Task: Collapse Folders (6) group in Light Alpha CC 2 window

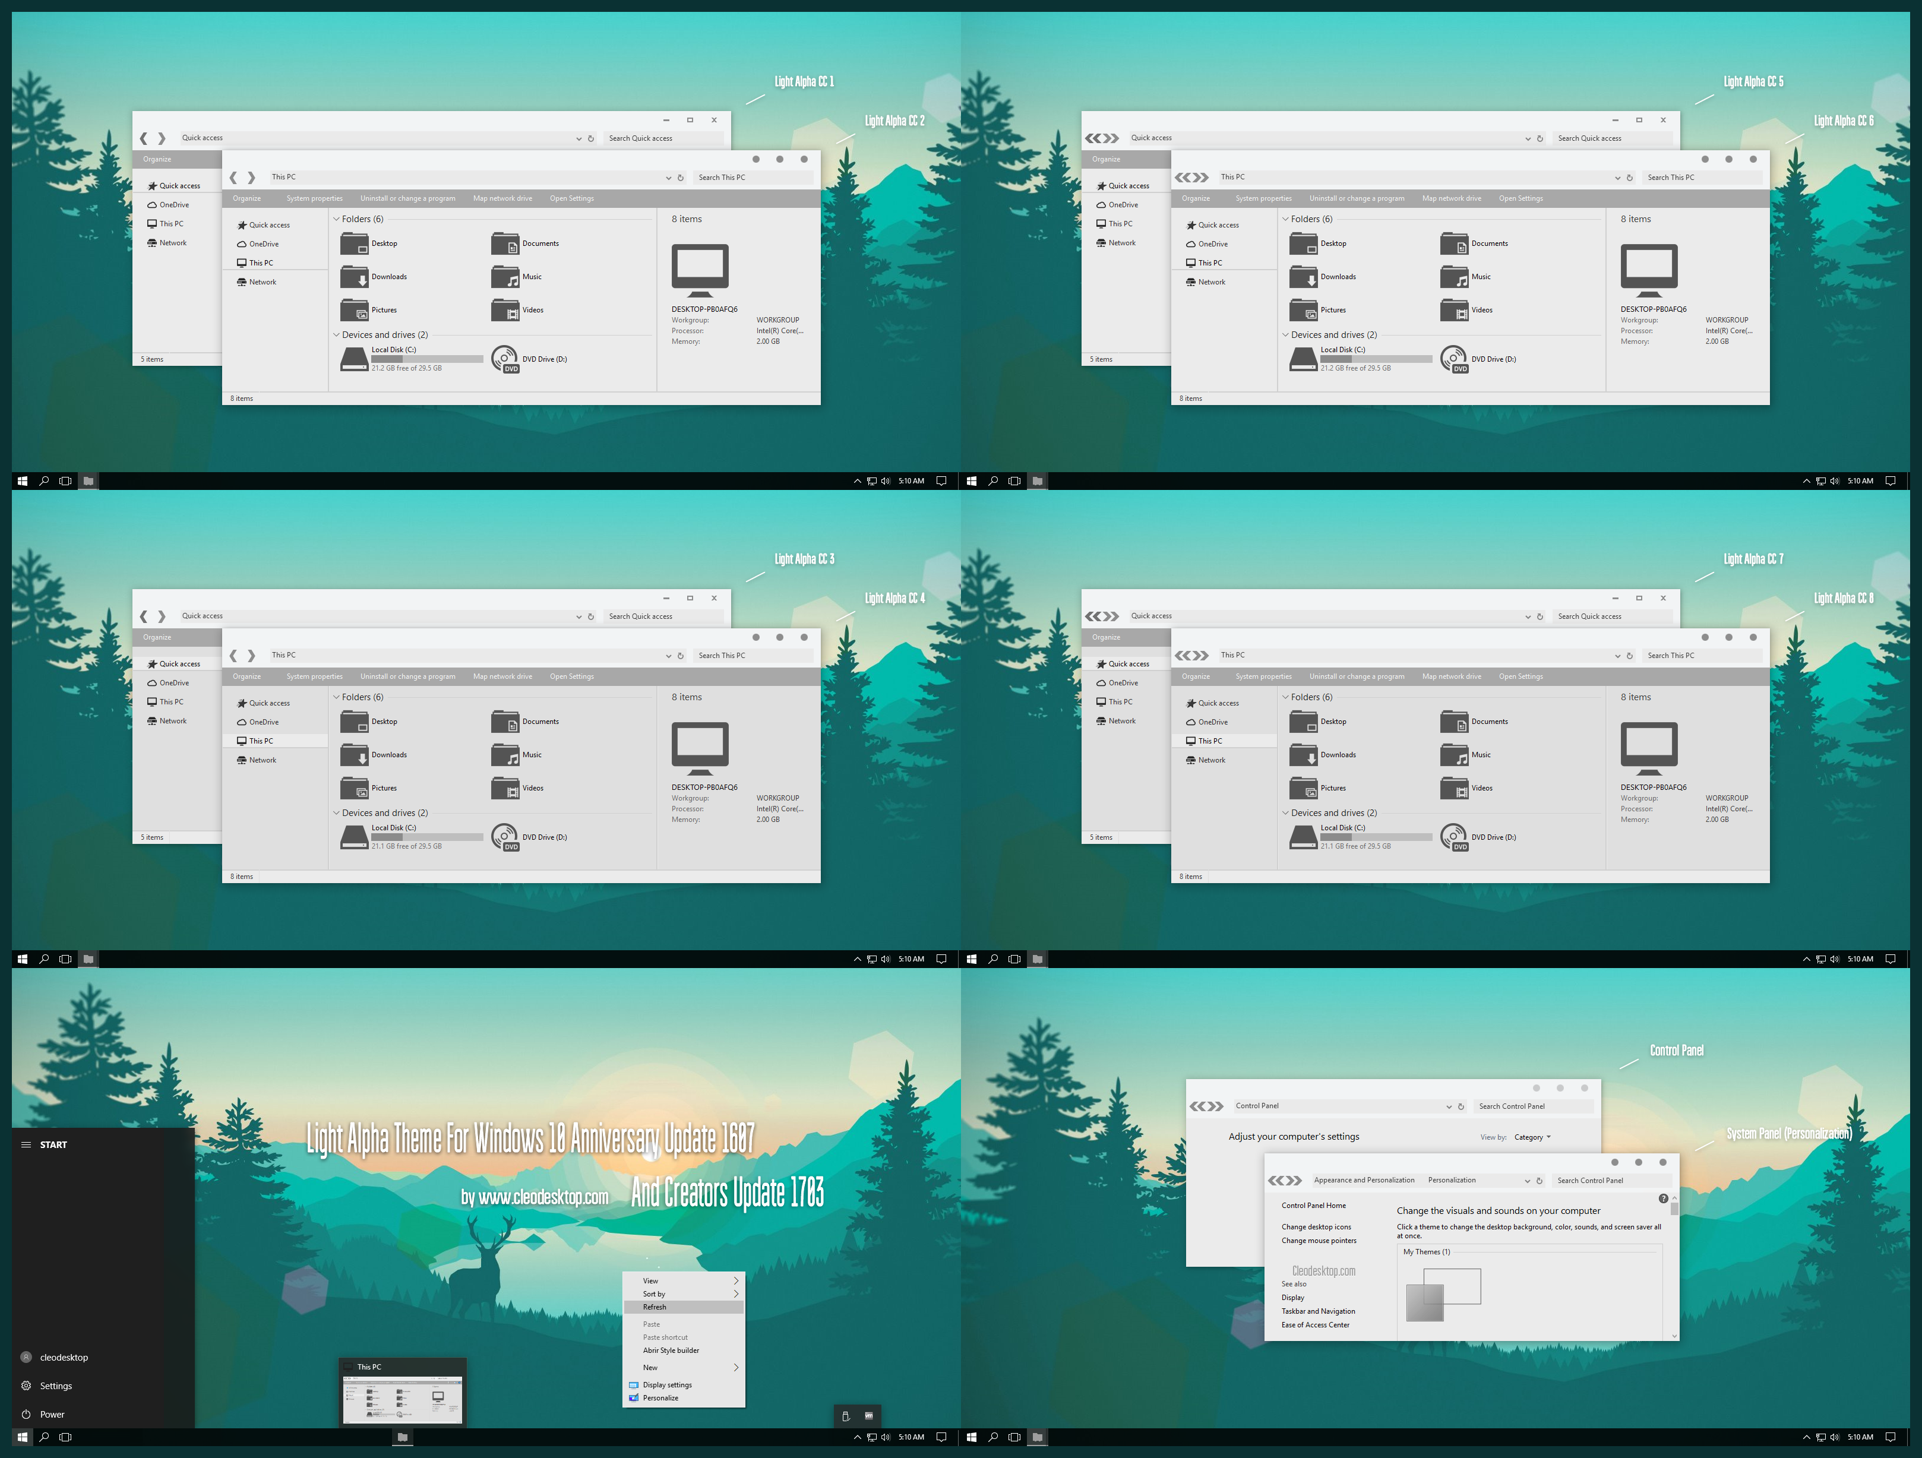Action: click(336, 219)
